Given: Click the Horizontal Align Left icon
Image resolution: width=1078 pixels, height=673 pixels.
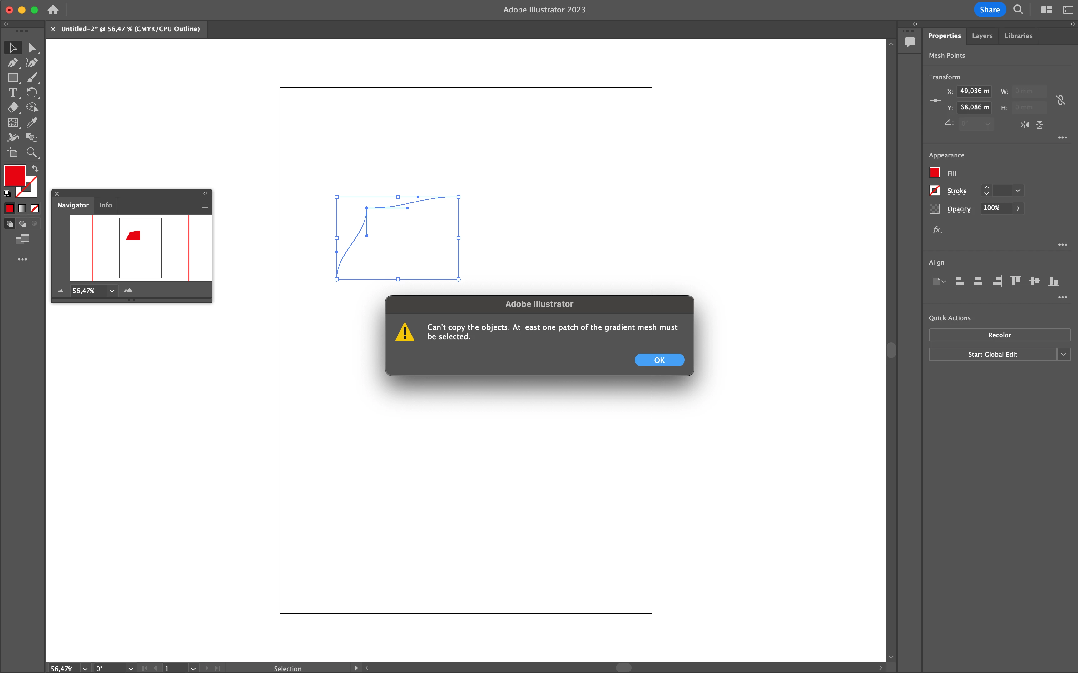Looking at the screenshot, I should [959, 281].
